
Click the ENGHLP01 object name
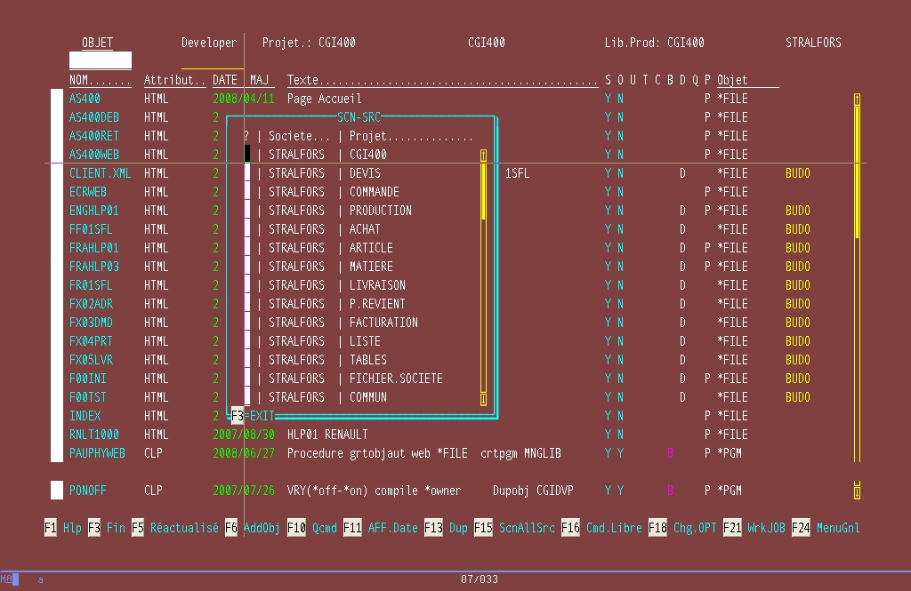94,210
